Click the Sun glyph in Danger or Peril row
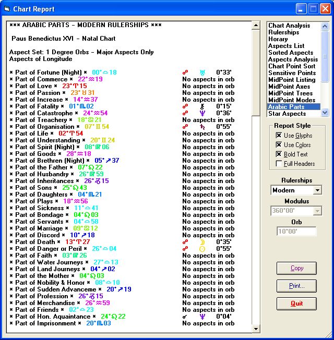The image size is (334, 340). [x=202, y=249]
